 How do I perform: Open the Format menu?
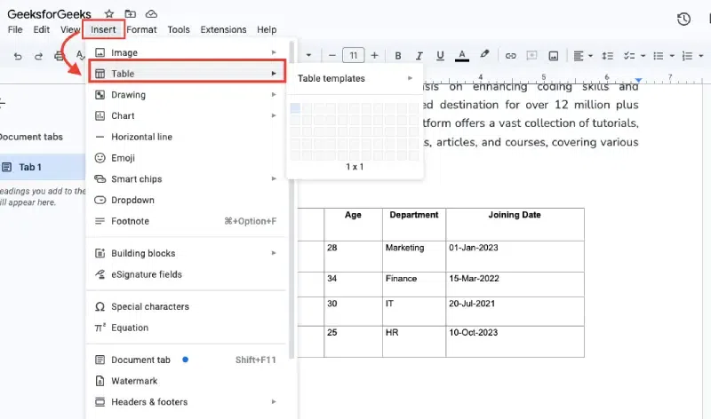141,29
